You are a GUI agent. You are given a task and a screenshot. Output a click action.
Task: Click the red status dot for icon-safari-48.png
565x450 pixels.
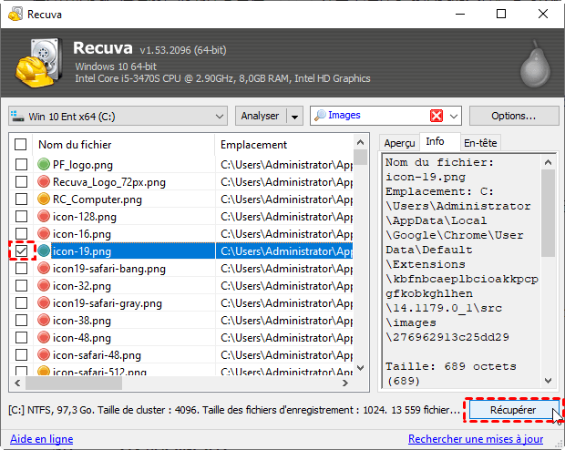[44, 354]
